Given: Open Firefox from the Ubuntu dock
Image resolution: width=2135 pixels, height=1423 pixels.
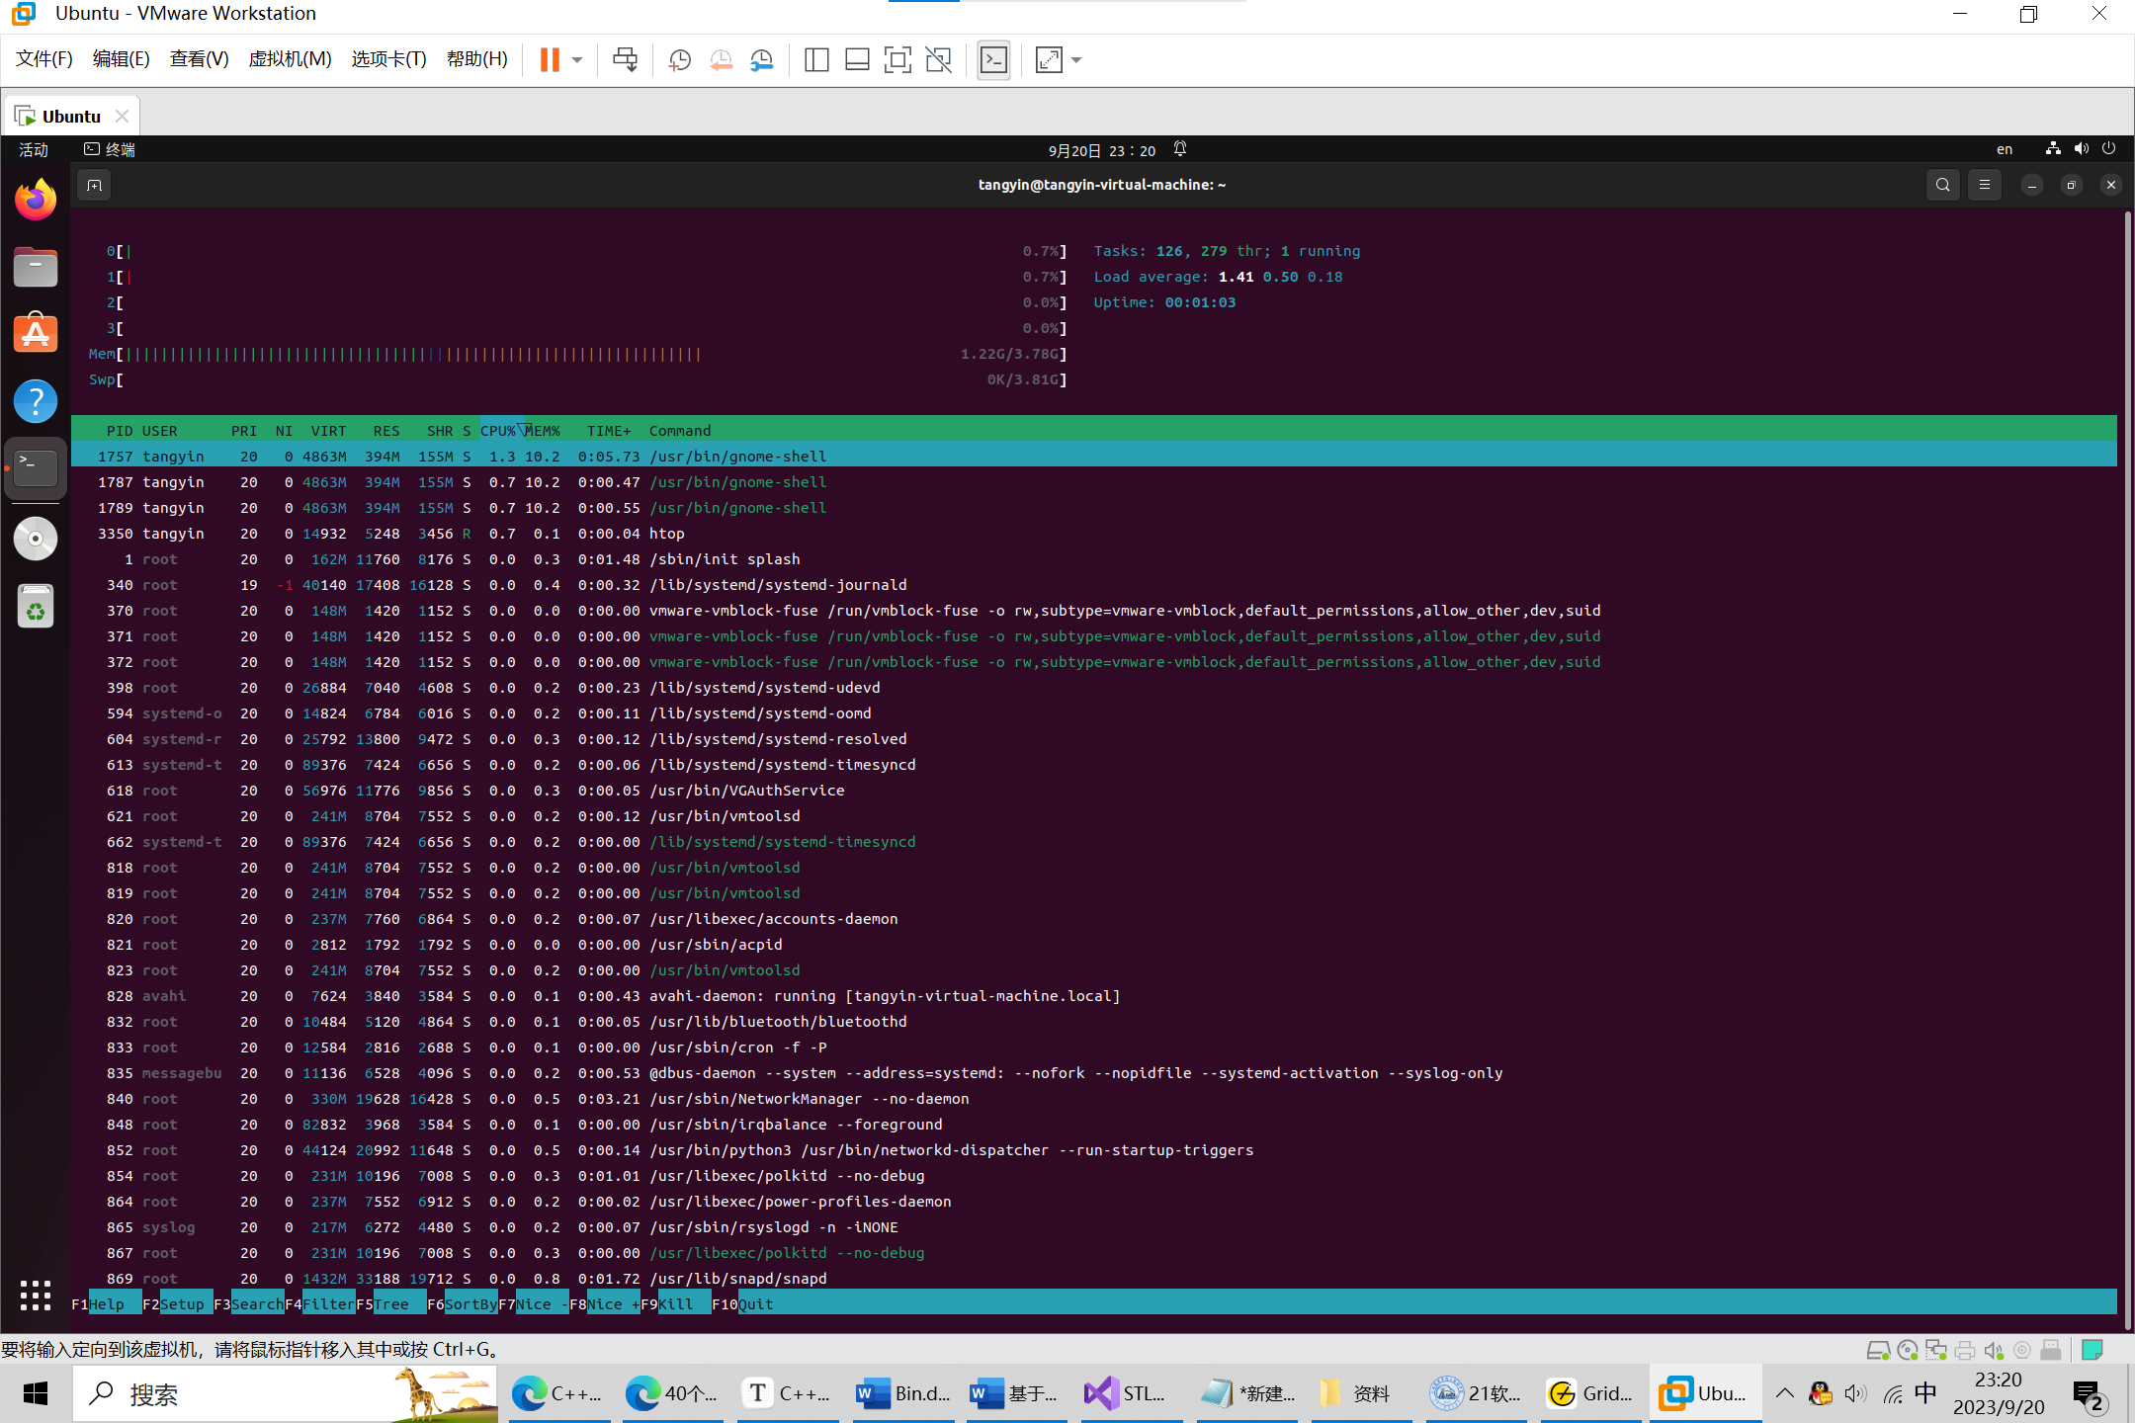Looking at the screenshot, I should (x=36, y=201).
